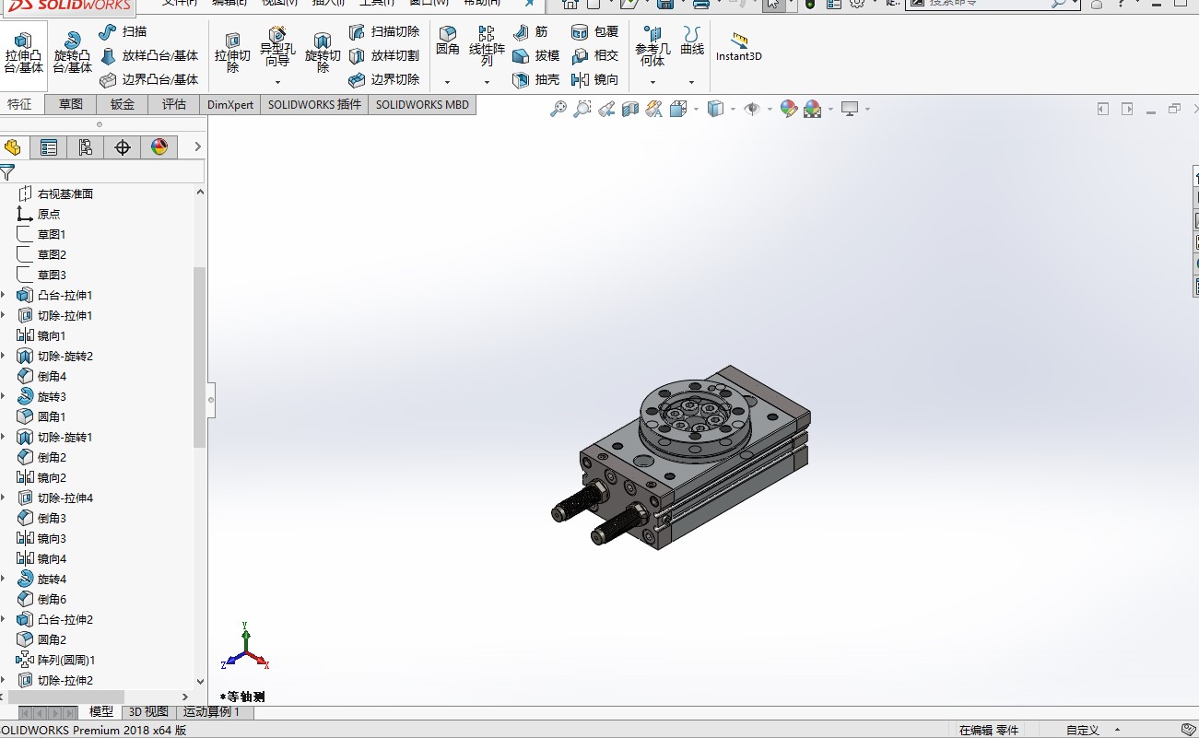Open Reference Geometry (参考几何体) tool
Image resolution: width=1199 pixels, height=738 pixels.
[652, 46]
